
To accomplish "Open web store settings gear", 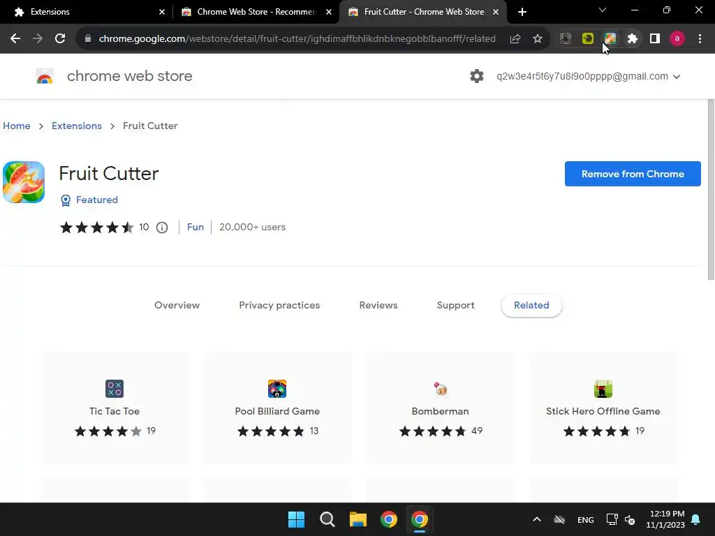I will click(x=476, y=76).
